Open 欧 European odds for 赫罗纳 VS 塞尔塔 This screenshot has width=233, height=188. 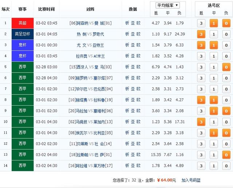(x=138, y=78)
